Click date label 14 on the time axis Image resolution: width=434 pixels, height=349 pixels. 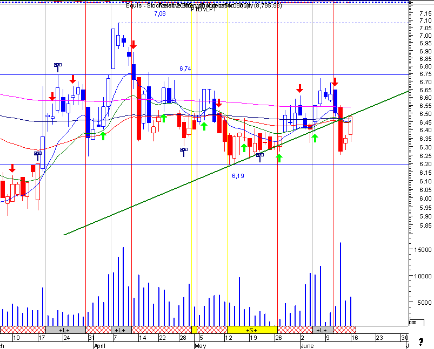(143, 338)
